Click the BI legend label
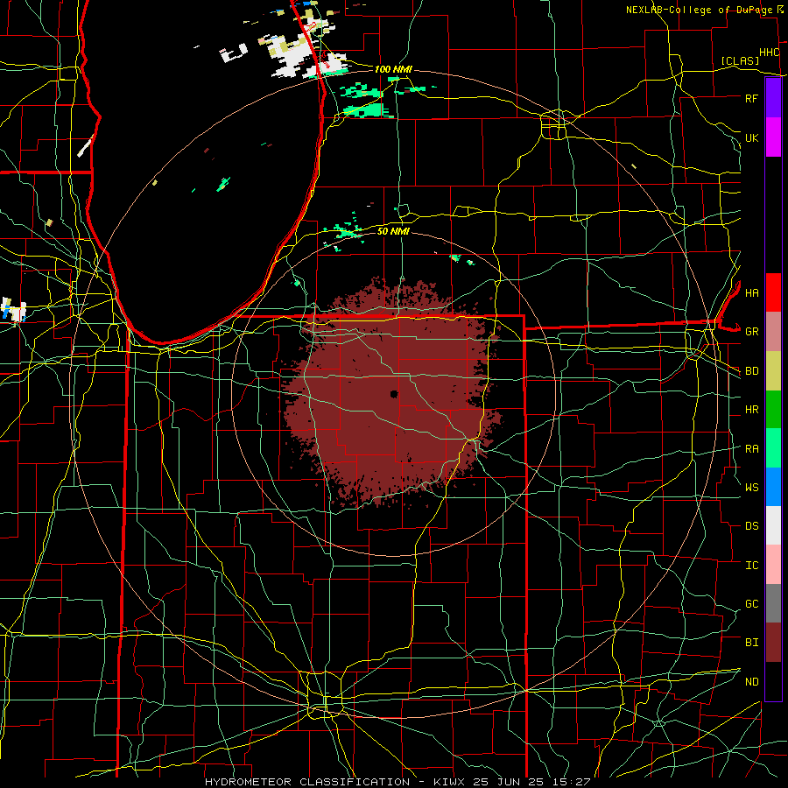Screen dimensions: 788x788 [751, 643]
